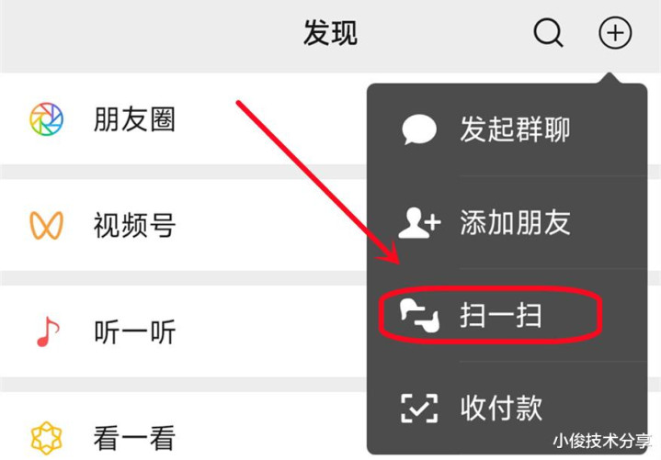Tap the scan icon beside 扫一扫

[419, 316]
